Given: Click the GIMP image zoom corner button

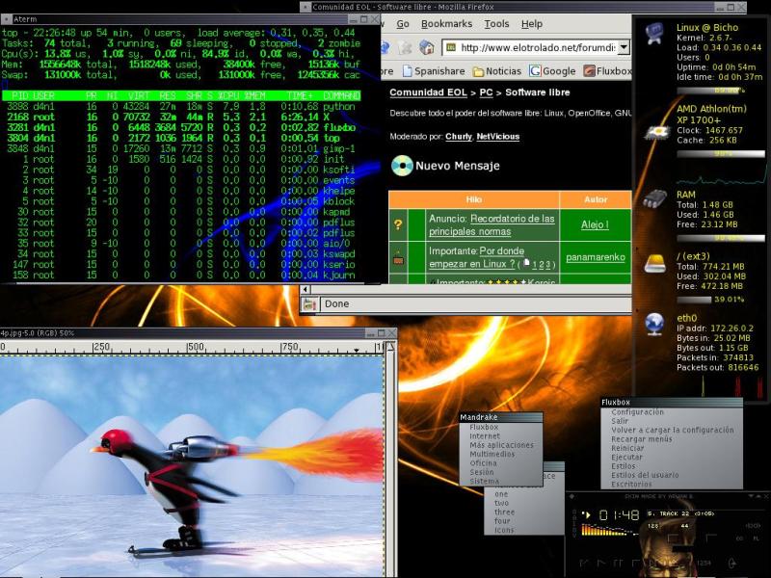Looking at the screenshot, I should (390, 347).
